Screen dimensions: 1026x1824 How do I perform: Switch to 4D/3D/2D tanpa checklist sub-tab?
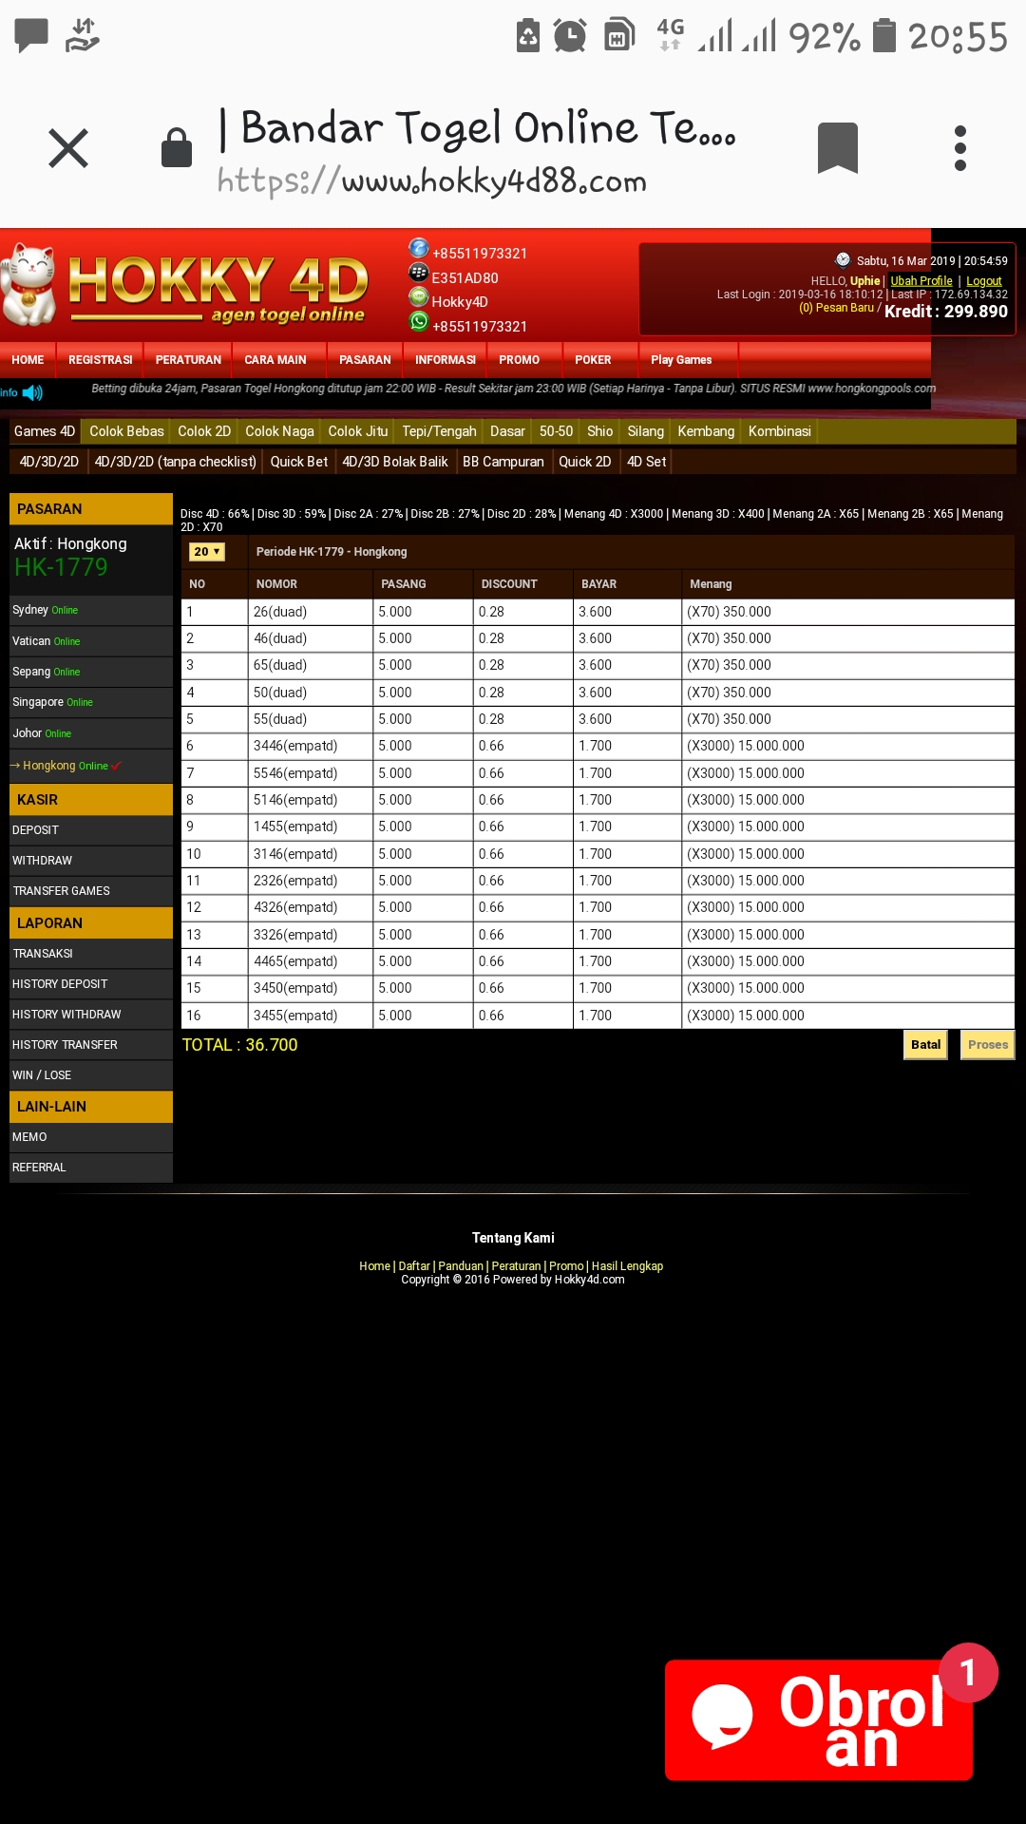[x=176, y=462]
